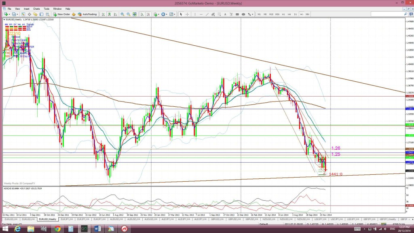Zoom in on the chart
414x233 pixels.
pos(122,14)
